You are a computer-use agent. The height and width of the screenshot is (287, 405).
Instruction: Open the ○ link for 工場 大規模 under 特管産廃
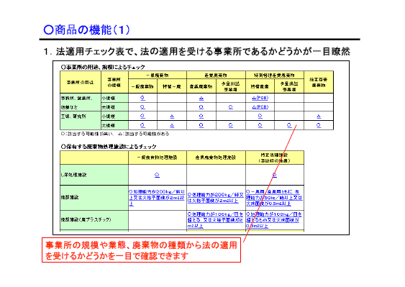pyautogui.click(x=260, y=125)
